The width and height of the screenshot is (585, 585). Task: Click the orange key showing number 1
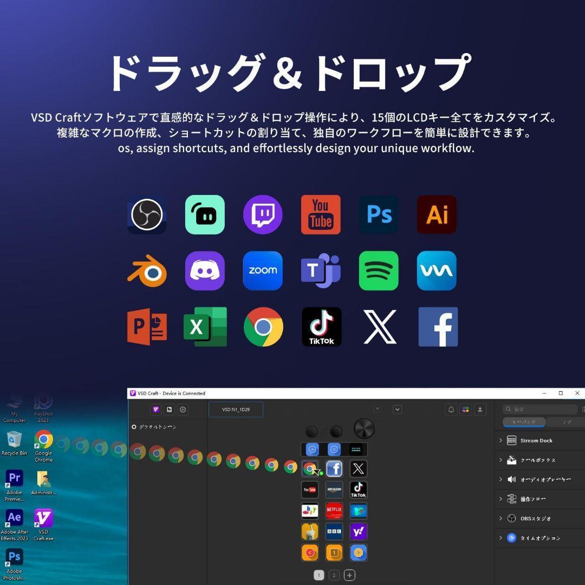(334, 553)
